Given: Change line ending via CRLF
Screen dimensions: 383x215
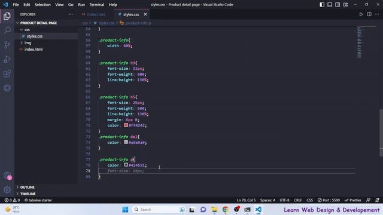Looking at the screenshot, I should tap(298, 200).
